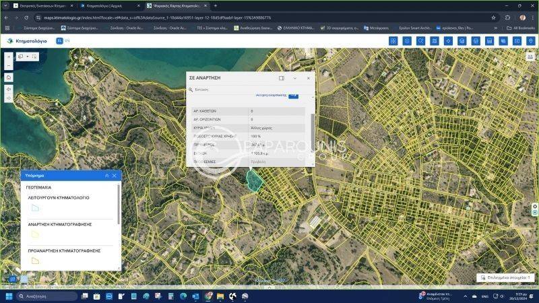Viewport: 539px width, 303px height.
Task: Click the Κτηματολόγιο logo link
Action: (x=27, y=40)
